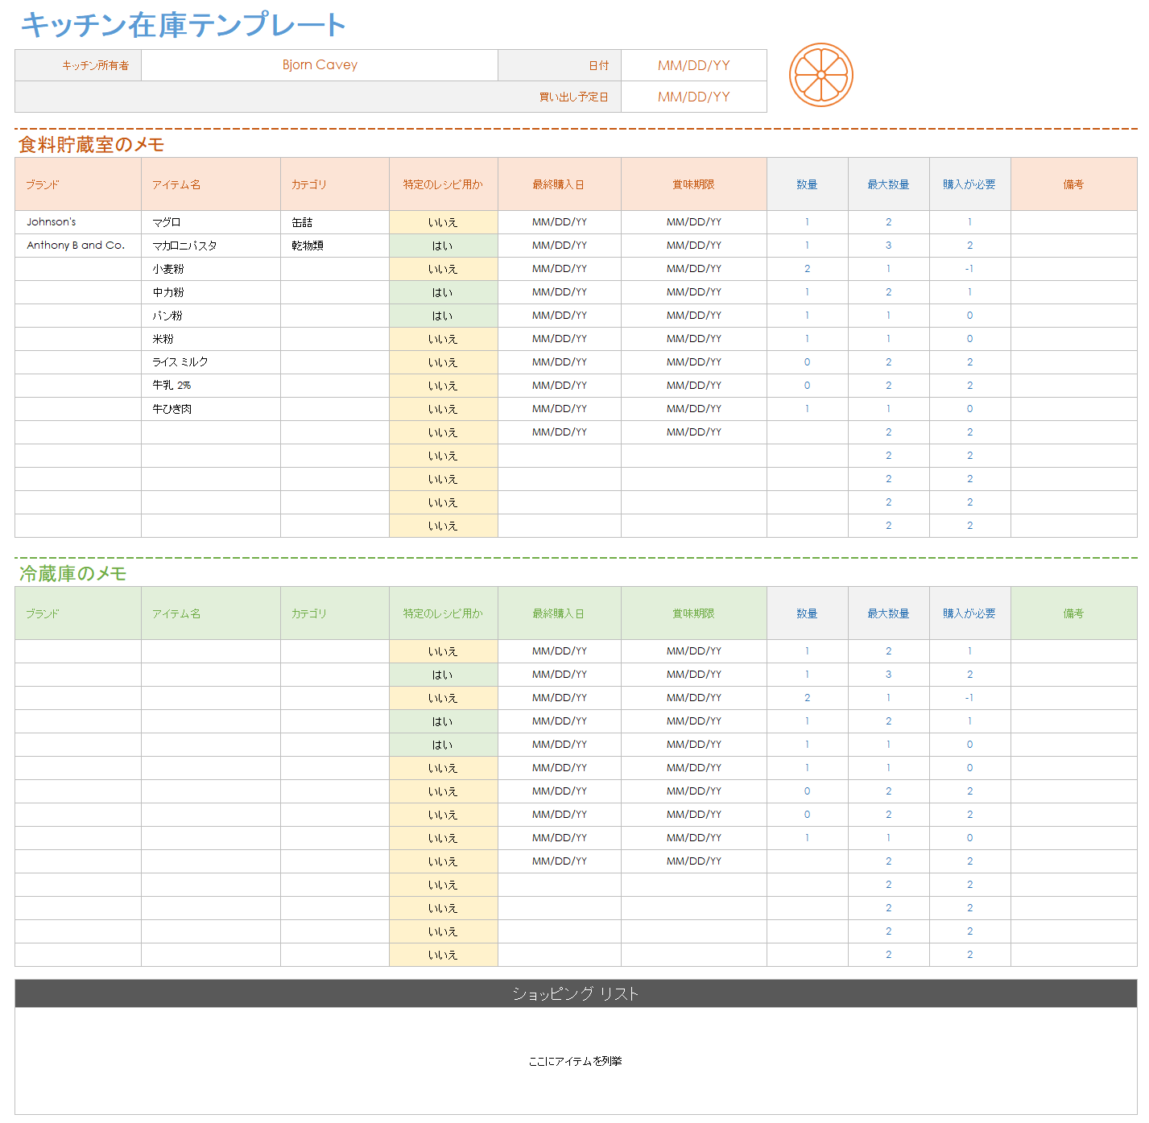Click the カテゴリ header in pantry table
Viewport: 1149px width, 1123px height.
tap(335, 184)
